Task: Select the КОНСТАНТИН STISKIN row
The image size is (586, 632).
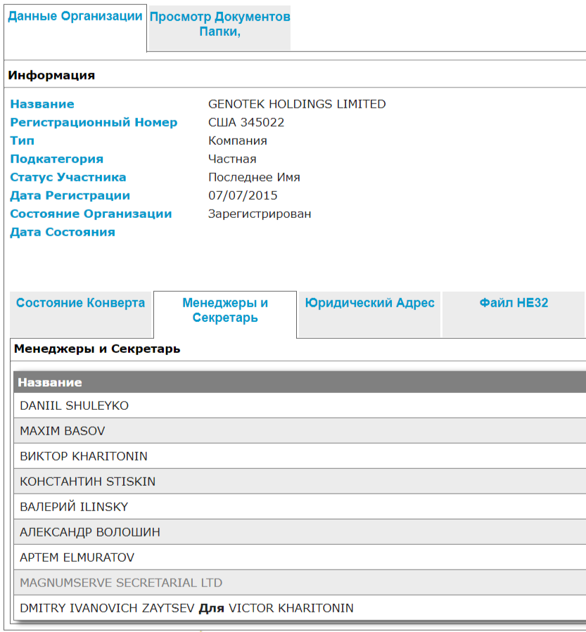Action: (x=300, y=482)
